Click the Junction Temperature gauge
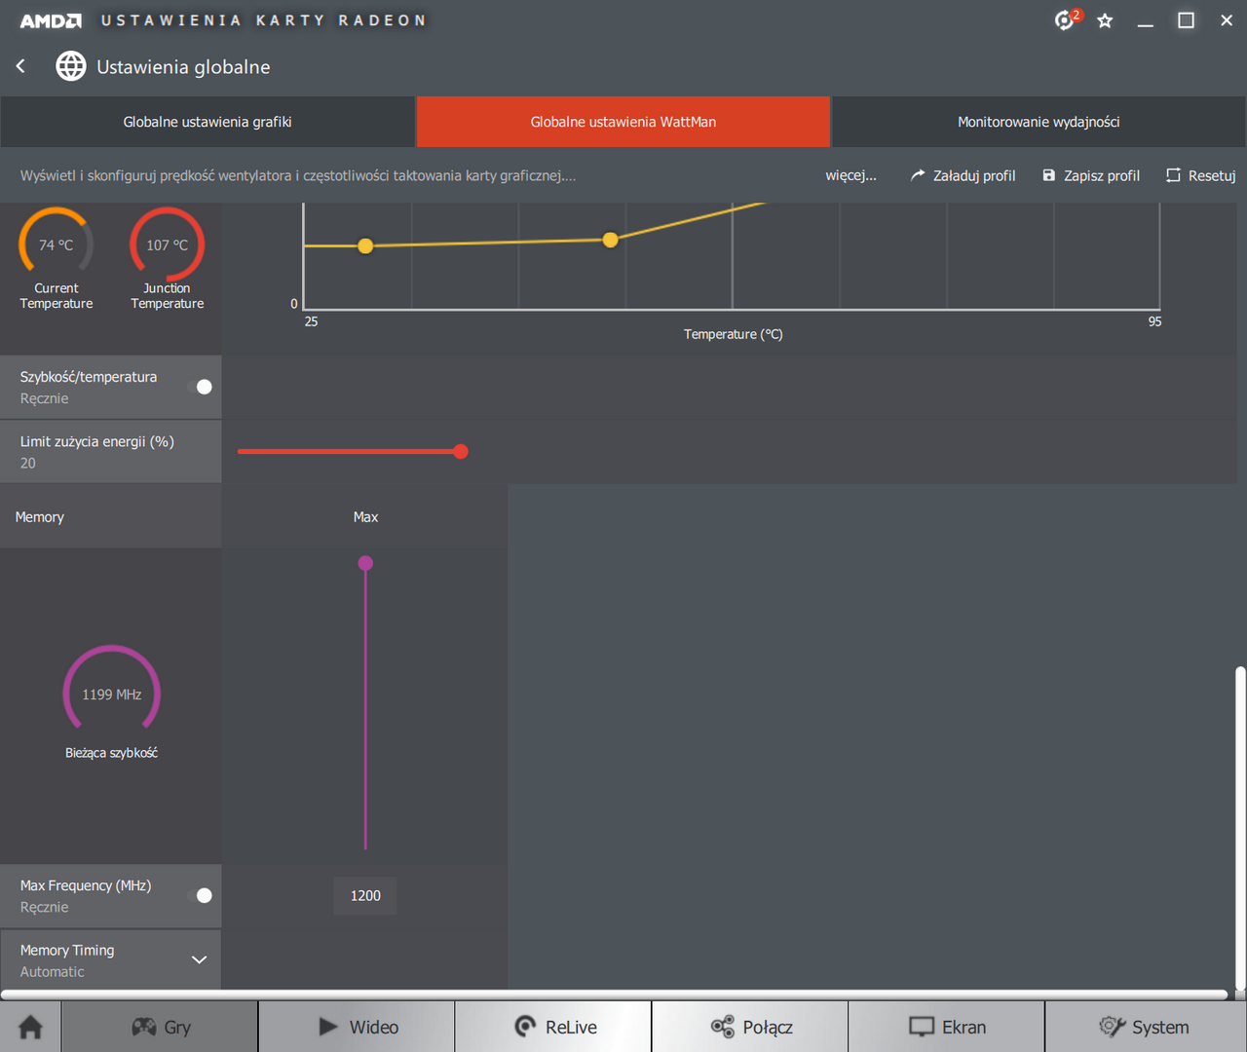The image size is (1247, 1052). [168, 244]
